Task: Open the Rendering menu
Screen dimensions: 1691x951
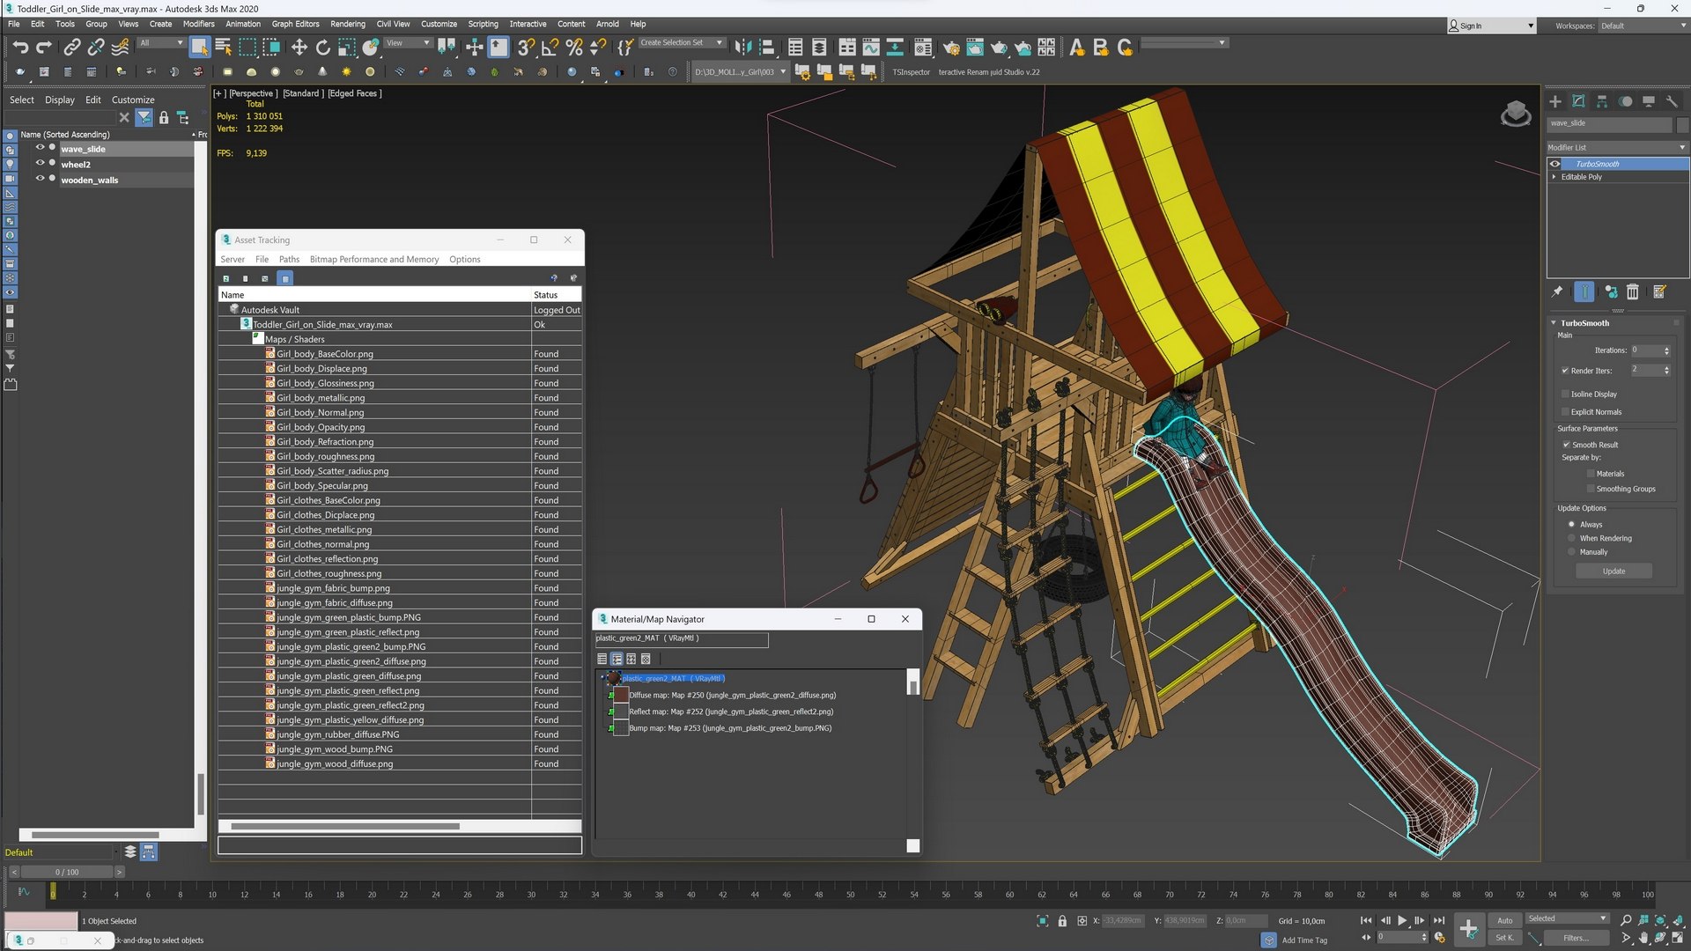Action: click(348, 24)
